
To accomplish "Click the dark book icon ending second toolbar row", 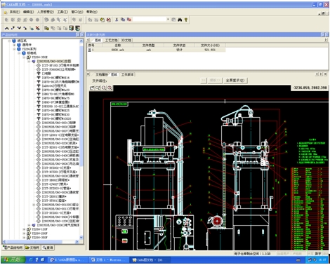I will (x=77, y=28).
